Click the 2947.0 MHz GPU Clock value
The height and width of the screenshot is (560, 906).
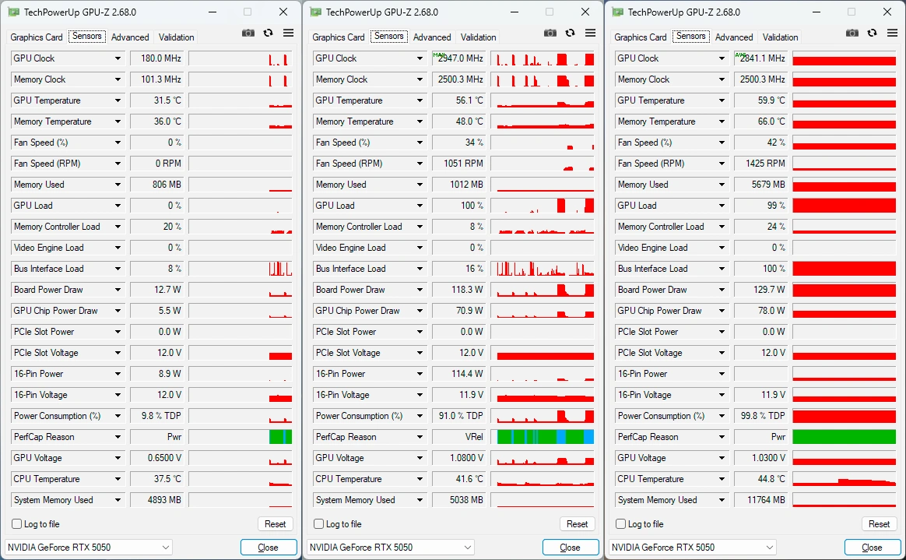point(458,58)
